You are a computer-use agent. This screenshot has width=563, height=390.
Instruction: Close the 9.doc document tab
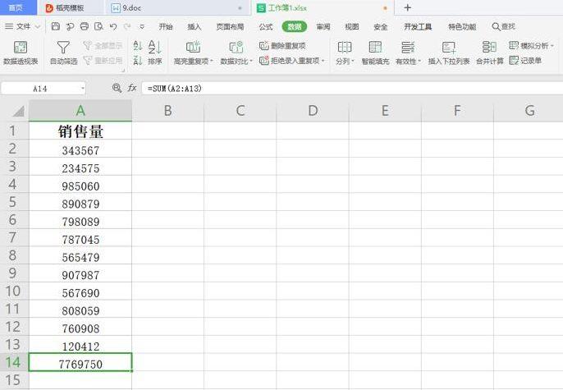click(240, 8)
